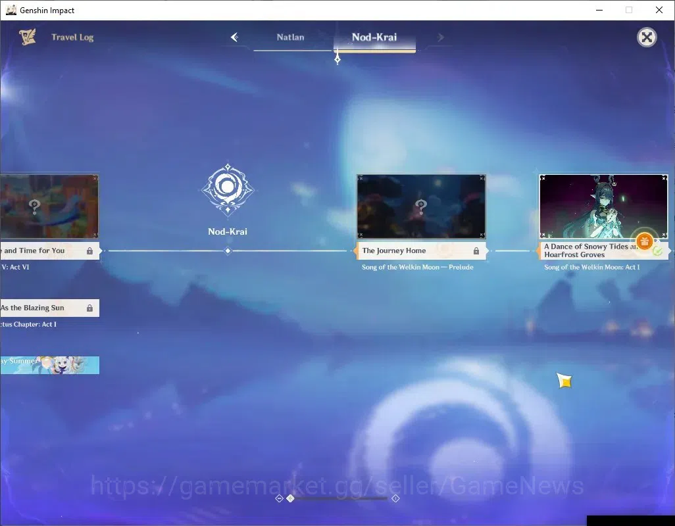Screen dimensions: 675x526
Task: Select 'As the Blazing Sun' quest entry
Action: pyautogui.click(x=49, y=308)
